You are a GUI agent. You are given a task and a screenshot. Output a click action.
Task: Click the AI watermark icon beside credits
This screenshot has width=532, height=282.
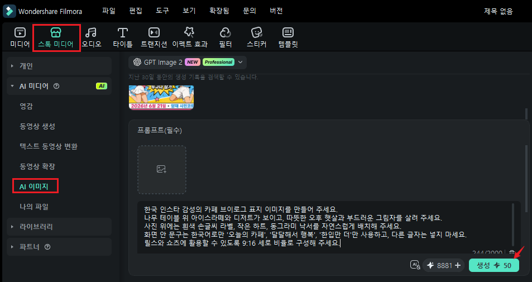pos(415,265)
